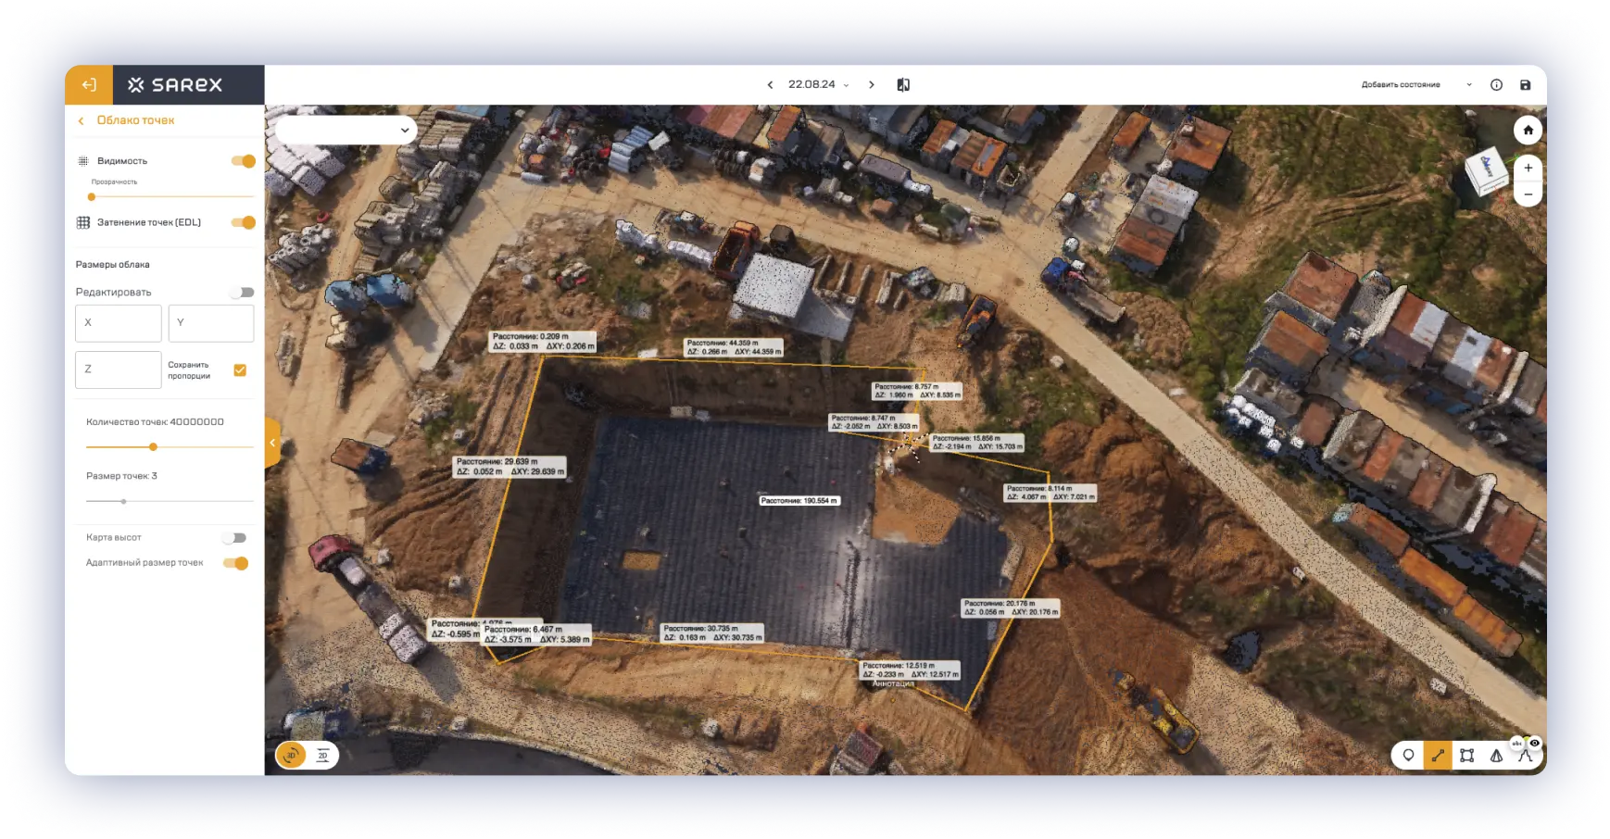Go back from Облако точек panel

(82, 121)
